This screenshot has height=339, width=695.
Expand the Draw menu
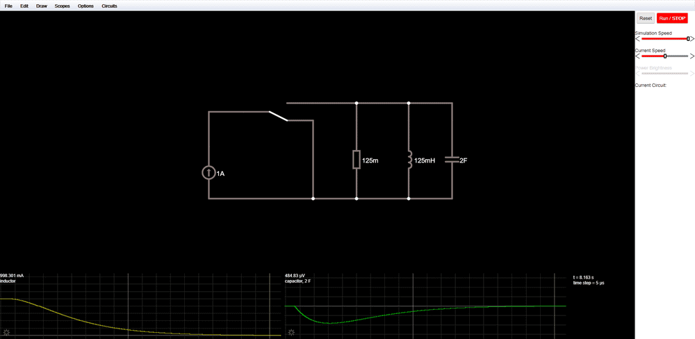coord(42,6)
